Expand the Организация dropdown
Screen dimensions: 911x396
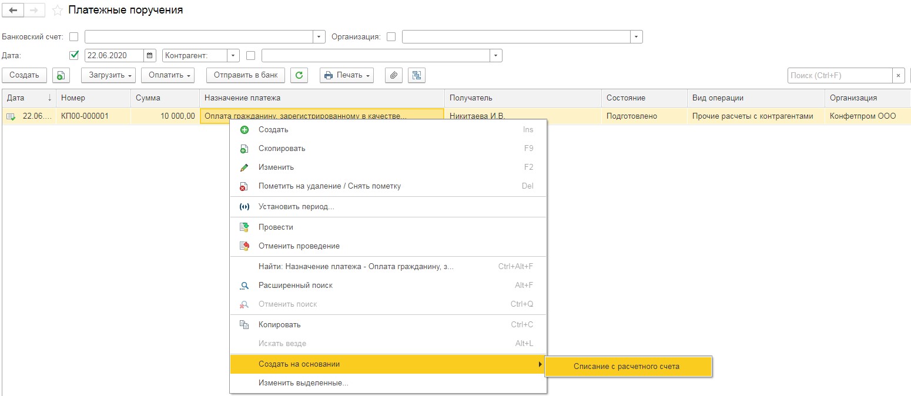click(637, 37)
